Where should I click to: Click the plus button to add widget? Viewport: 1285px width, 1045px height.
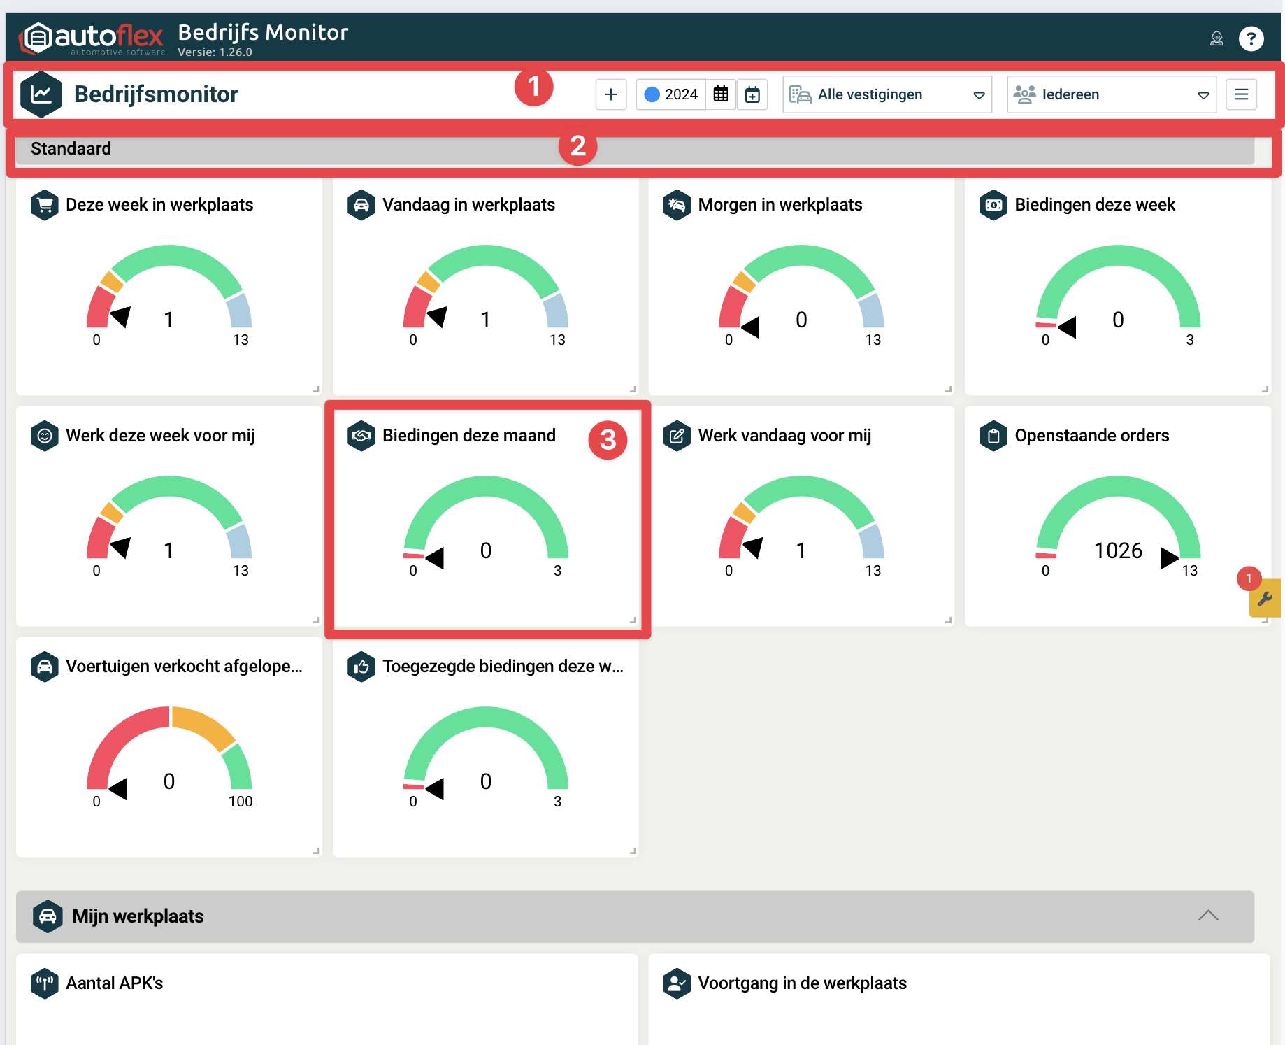[610, 94]
